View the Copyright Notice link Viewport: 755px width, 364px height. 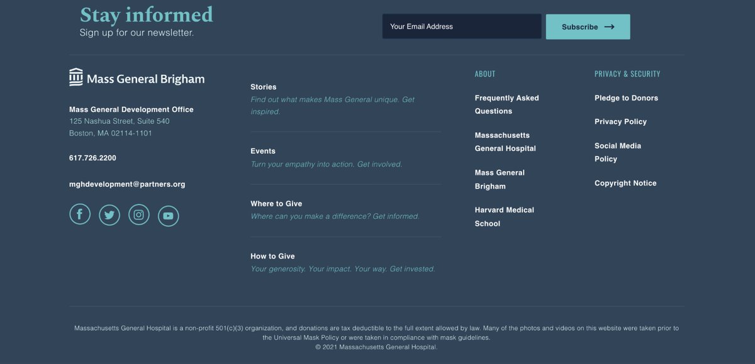coord(625,184)
